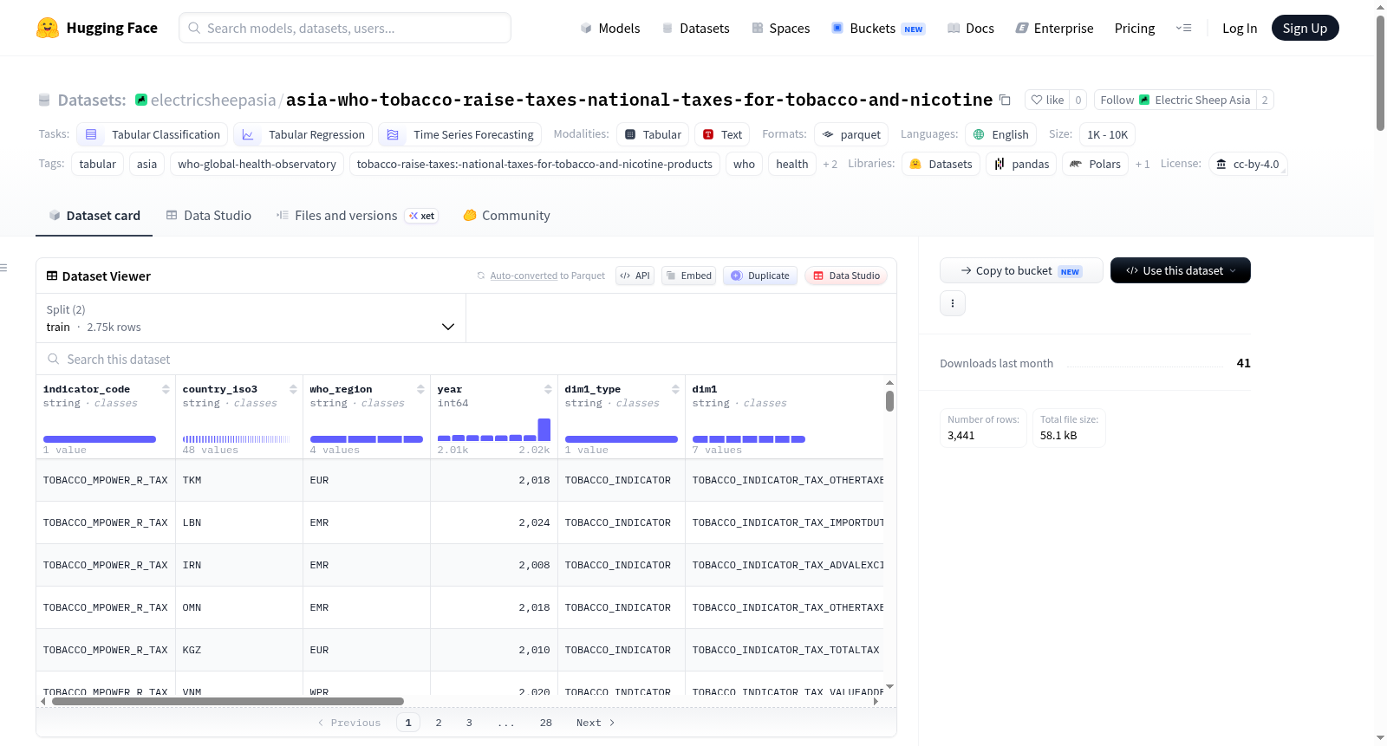Open Data Studio from the viewer header
Screen dimensions: 1387x746
coord(846,276)
